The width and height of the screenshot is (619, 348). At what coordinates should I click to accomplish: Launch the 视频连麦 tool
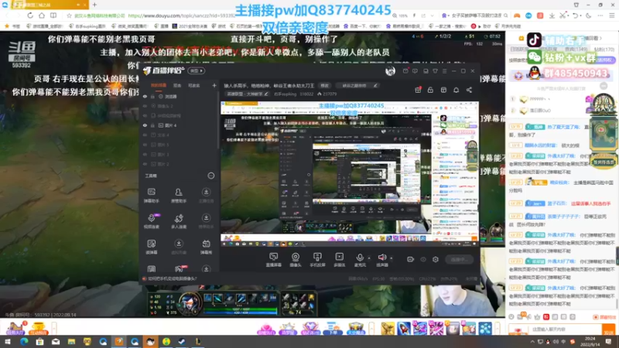(x=151, y=221)
